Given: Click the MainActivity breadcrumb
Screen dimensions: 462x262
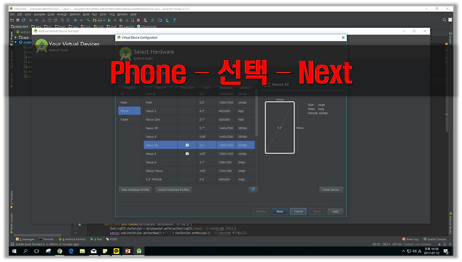Looking at the screenshot, I should (147, 26).
